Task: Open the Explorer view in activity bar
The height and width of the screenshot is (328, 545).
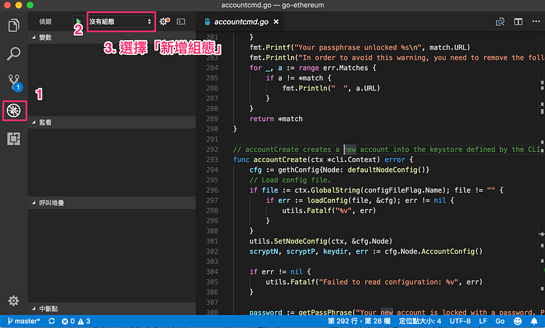Action: [14, 26]
